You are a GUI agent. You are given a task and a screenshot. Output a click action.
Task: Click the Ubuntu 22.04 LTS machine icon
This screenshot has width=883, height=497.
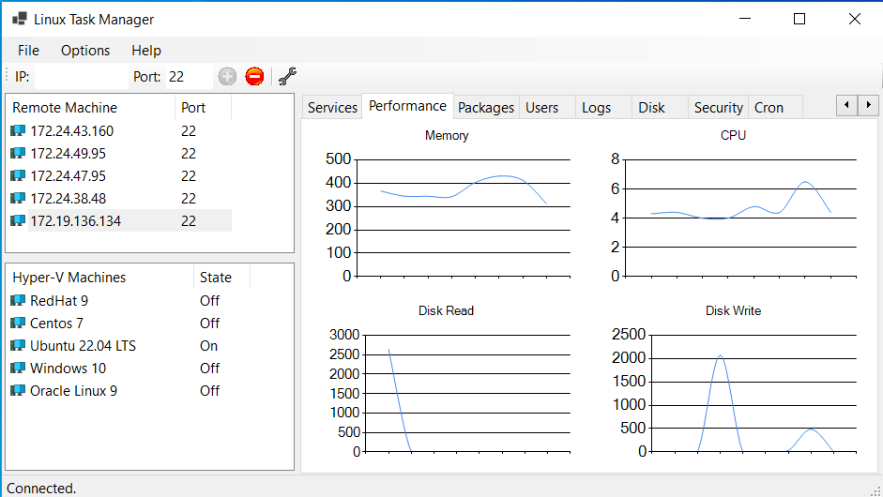coord(18,346)
